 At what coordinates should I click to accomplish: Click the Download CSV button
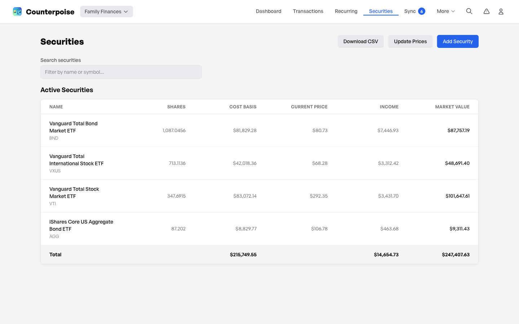tap(361, 41)
